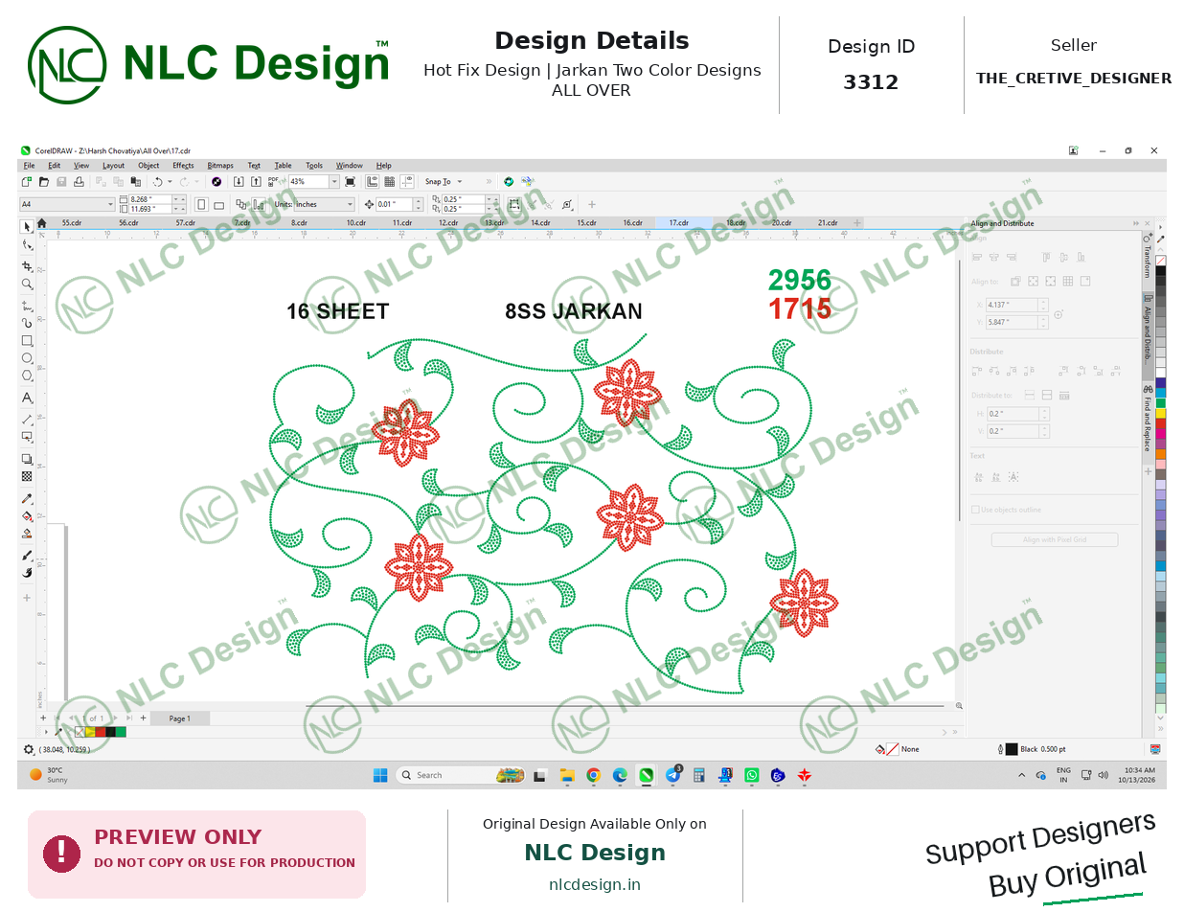Screen dimensions: 1184x912
Task: Toggle the Show guidelines button
Action: pos(407,181)
